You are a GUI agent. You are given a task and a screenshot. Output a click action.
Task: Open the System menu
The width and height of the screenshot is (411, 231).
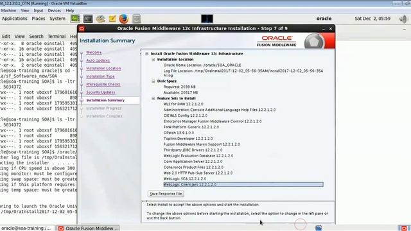57,19
